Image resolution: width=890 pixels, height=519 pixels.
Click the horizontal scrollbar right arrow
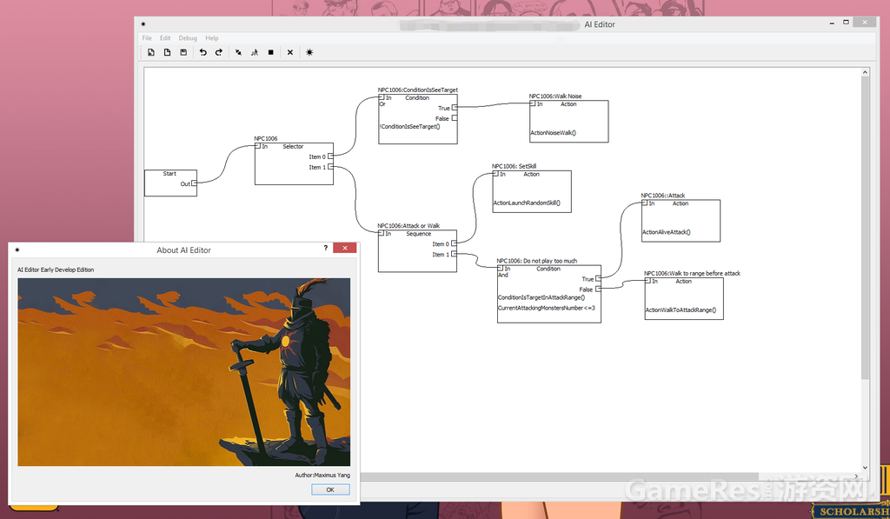pos(856,476)
